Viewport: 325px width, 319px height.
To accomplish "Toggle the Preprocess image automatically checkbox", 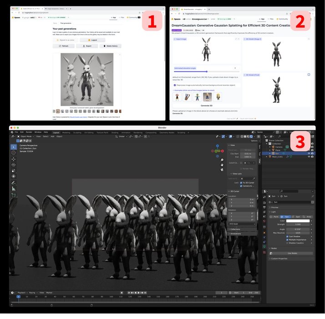I will (175, 85).
